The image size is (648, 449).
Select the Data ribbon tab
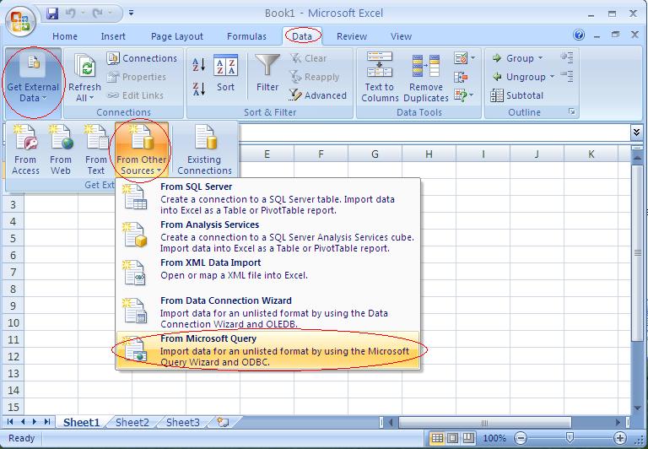click(302, 36)
